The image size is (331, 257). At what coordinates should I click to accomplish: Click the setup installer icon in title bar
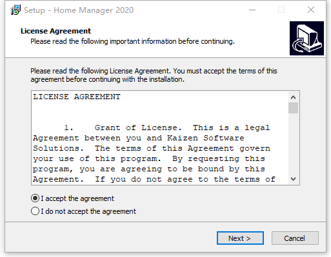[x=15, y=10]
